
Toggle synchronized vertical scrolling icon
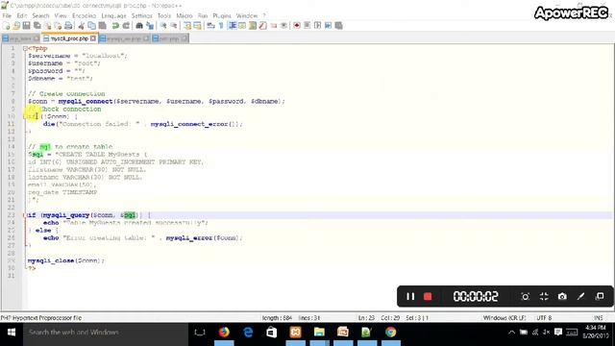[x=187, y=26]
